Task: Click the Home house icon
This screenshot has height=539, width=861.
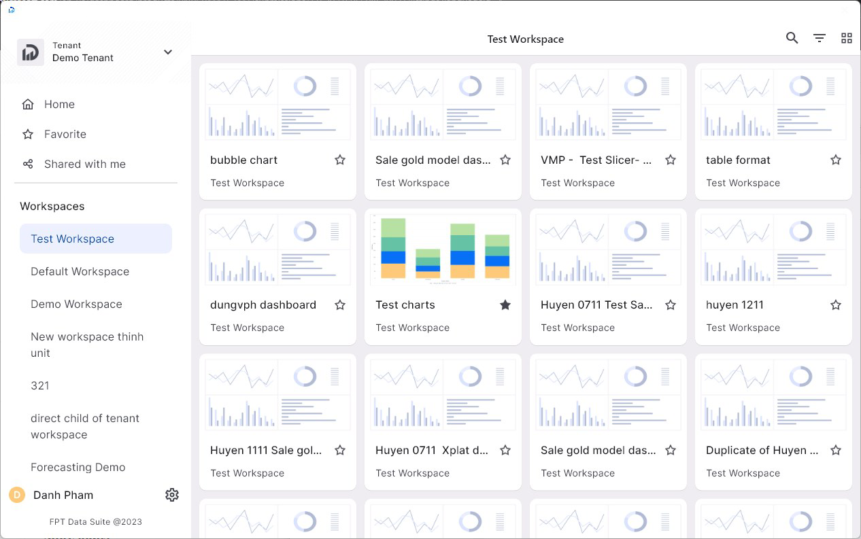Action: 28,104
